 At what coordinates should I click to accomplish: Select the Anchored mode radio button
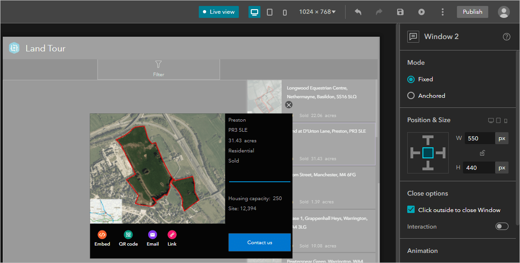(x=411, y=95)
